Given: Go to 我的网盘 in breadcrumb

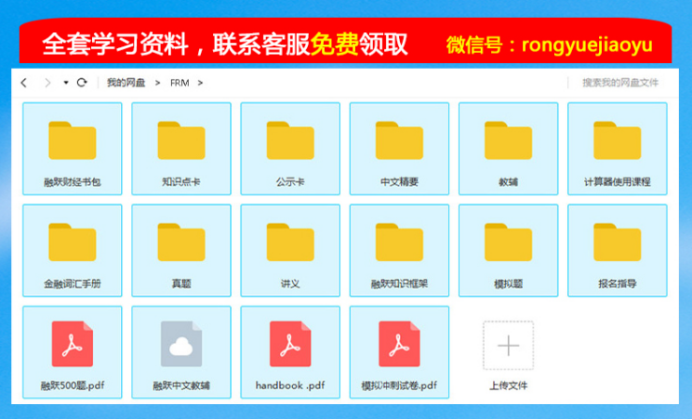Looking at the screenshot, I should click(x=126, y=83).
